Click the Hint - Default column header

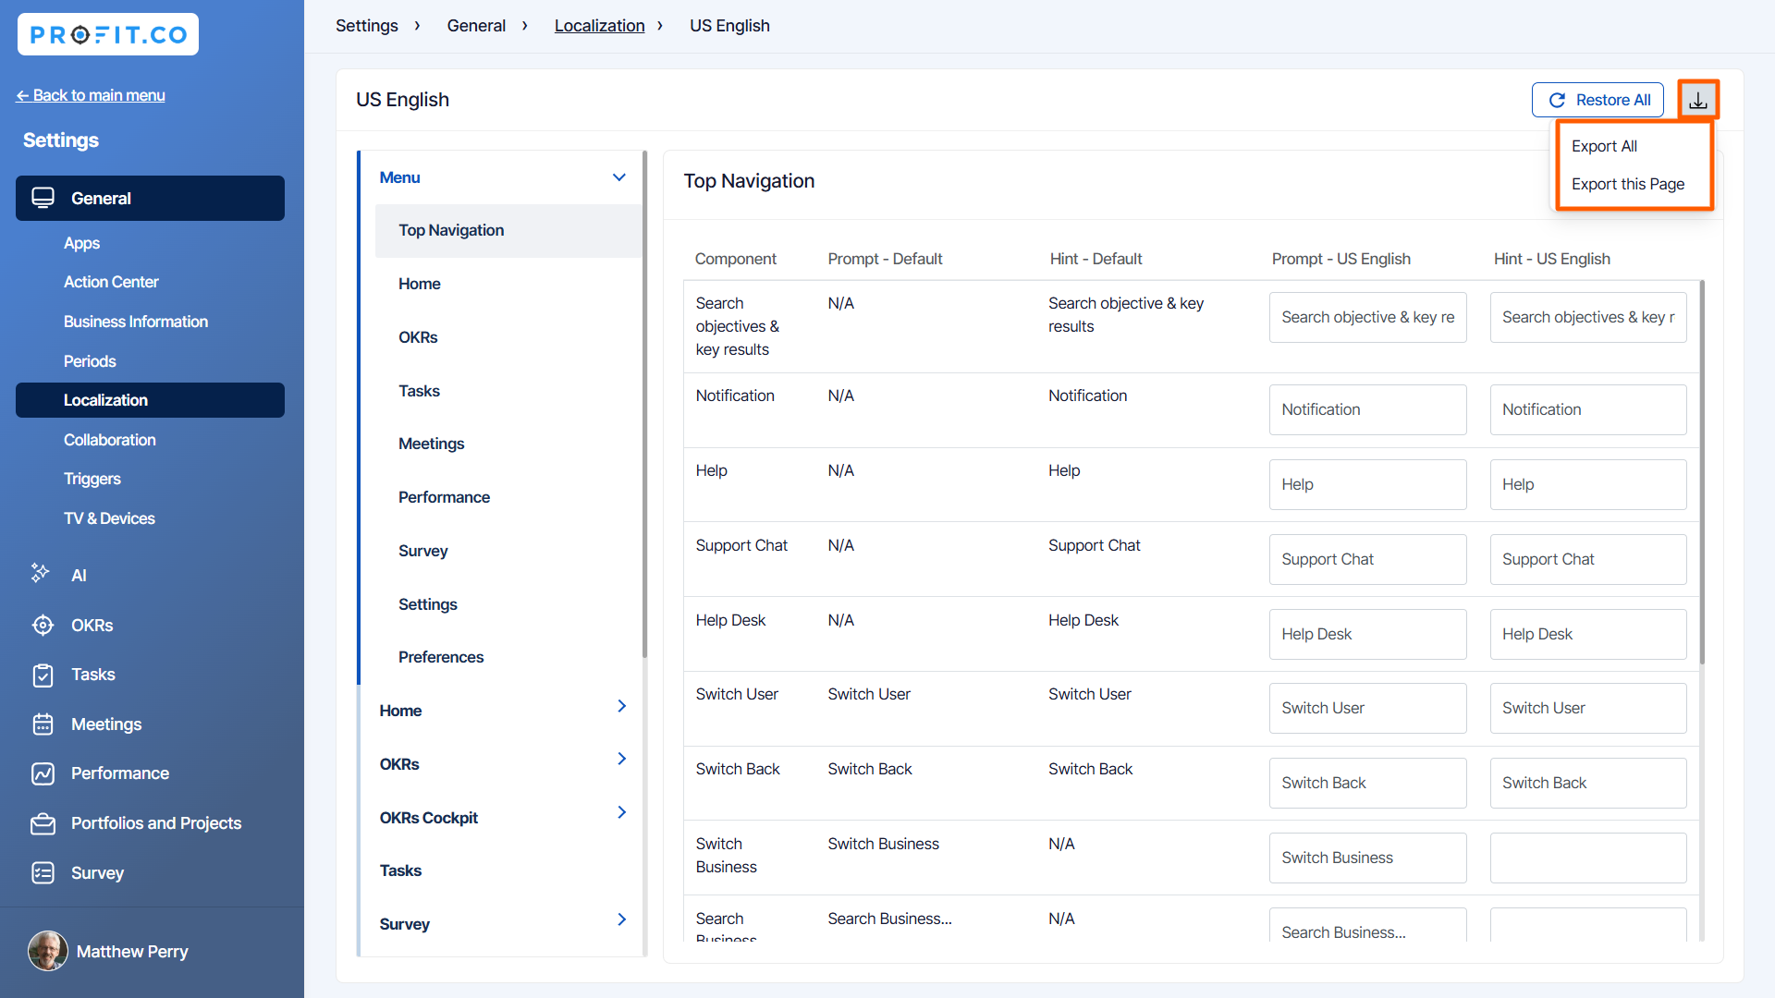[1096, 259]
